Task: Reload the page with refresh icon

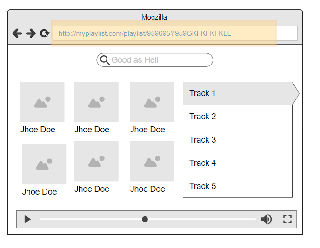Action: [x=45, y=33]
